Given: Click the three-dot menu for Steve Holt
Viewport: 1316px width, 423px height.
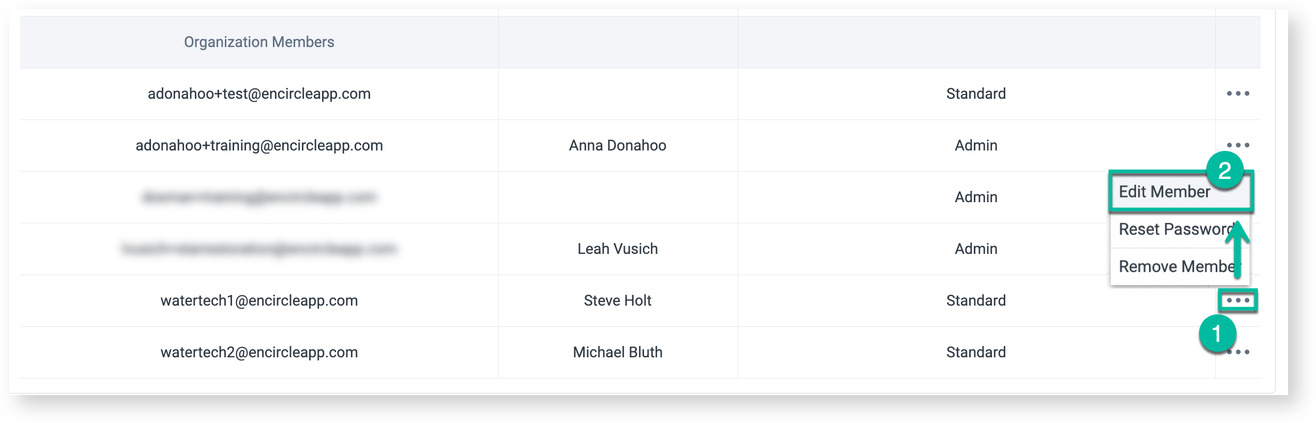Looking at the screenshot, I should (x=1238, y=300).
